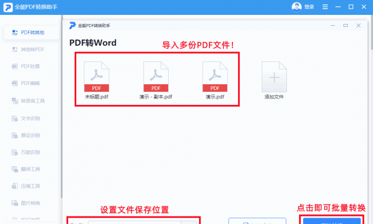Screen dimensions: 373x224
Task: Maximize the inner PDF转Word window
Action: (x=345, y=25)
